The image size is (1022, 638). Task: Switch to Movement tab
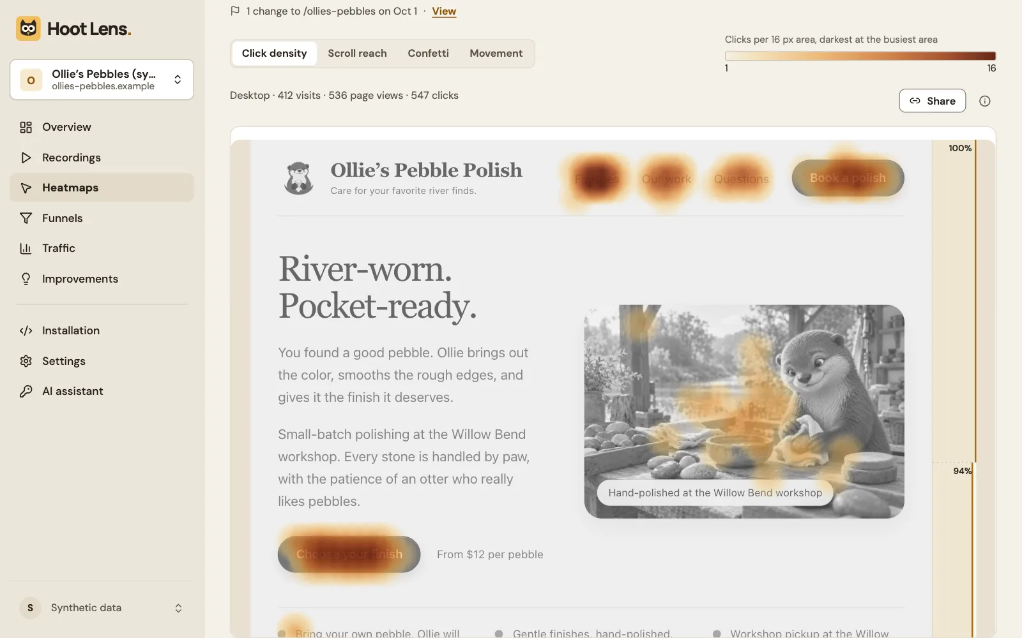[x=496, y=54]
